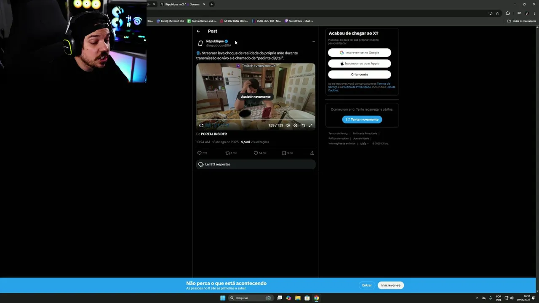Open footer Termos de Serviço link
Image resolution: width=539 pixels, height=303 pixels.
pyautogui.click(x=338, y=133)
